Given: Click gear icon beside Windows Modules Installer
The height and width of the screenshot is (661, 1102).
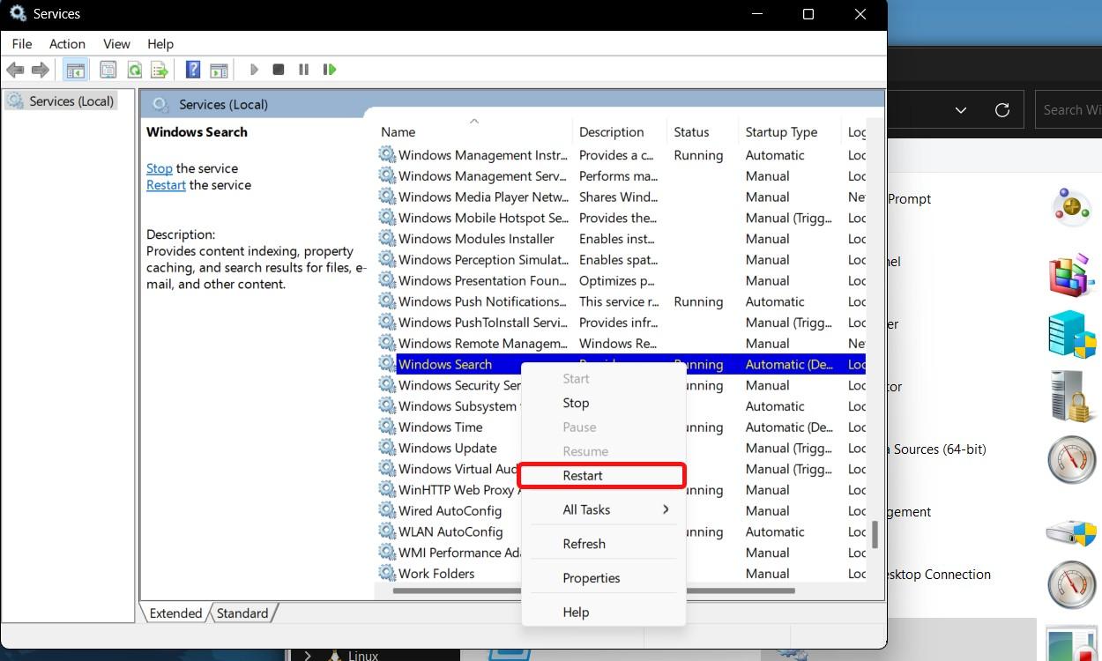Looking at the screenshot, I should [387, 239].
